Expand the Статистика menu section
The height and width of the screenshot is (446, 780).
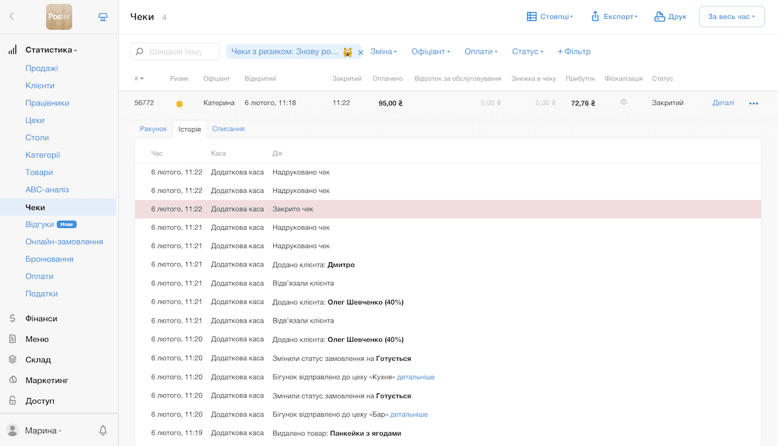[x=51, y=50]
